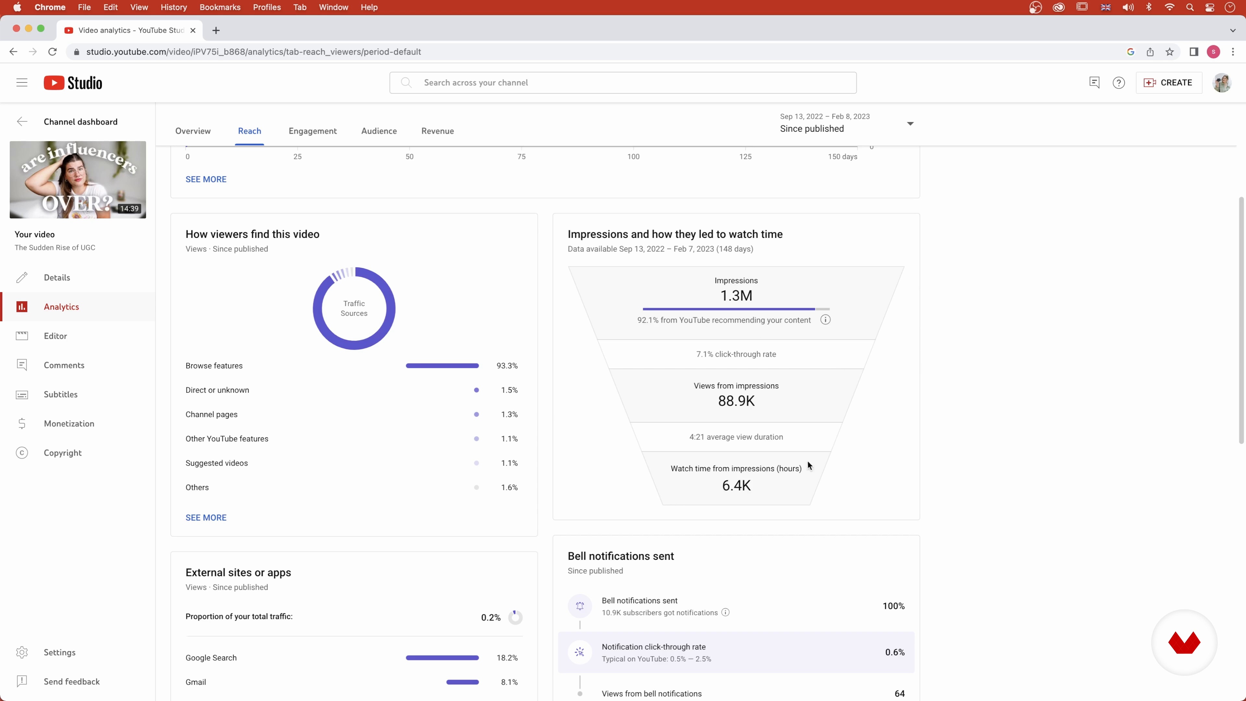Open the Monetization dollar icon

point(22,424)
